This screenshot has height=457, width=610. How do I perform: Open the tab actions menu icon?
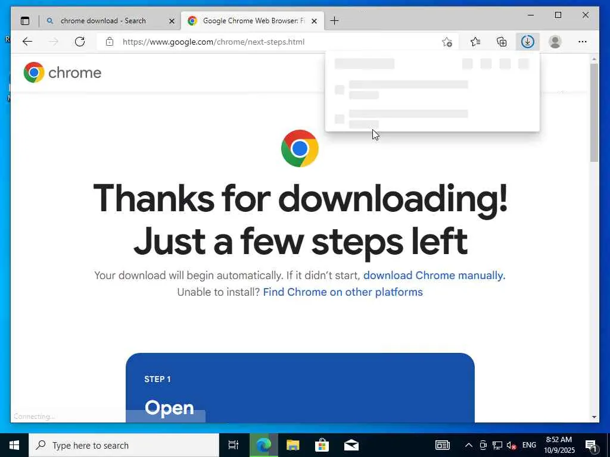coord(25,21)
